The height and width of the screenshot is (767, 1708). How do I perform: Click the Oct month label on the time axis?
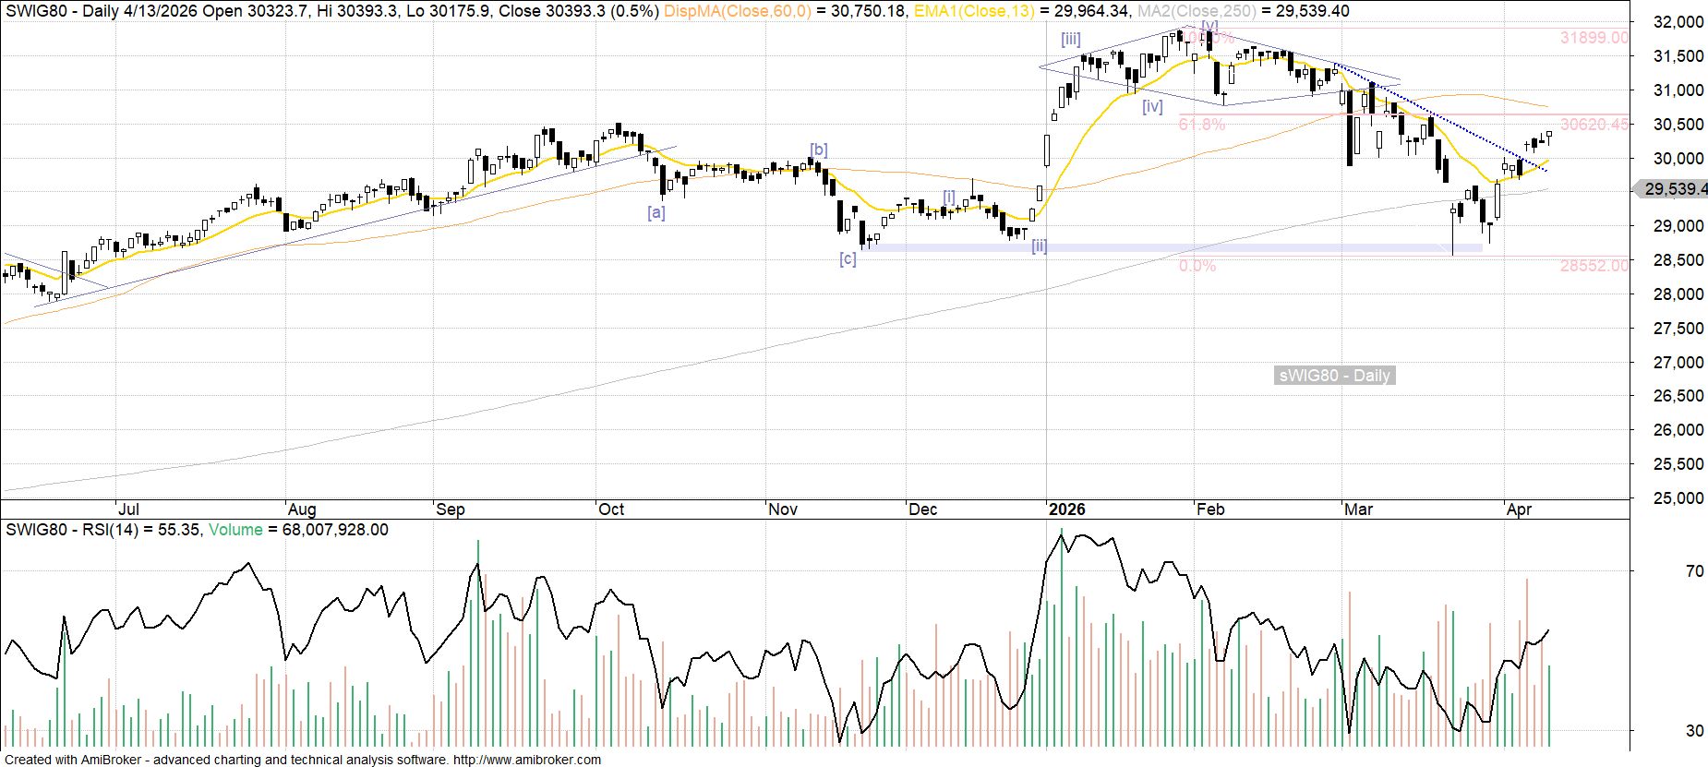point(611,509)
